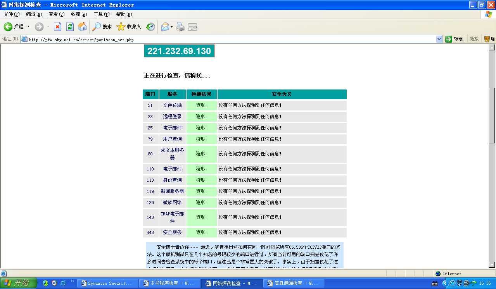Open the Search (搜索) toolbar button
Screen dimensions: 496x289
click(x=102, y=27)
